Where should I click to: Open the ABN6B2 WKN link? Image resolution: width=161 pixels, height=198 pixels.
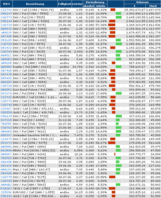6,185
